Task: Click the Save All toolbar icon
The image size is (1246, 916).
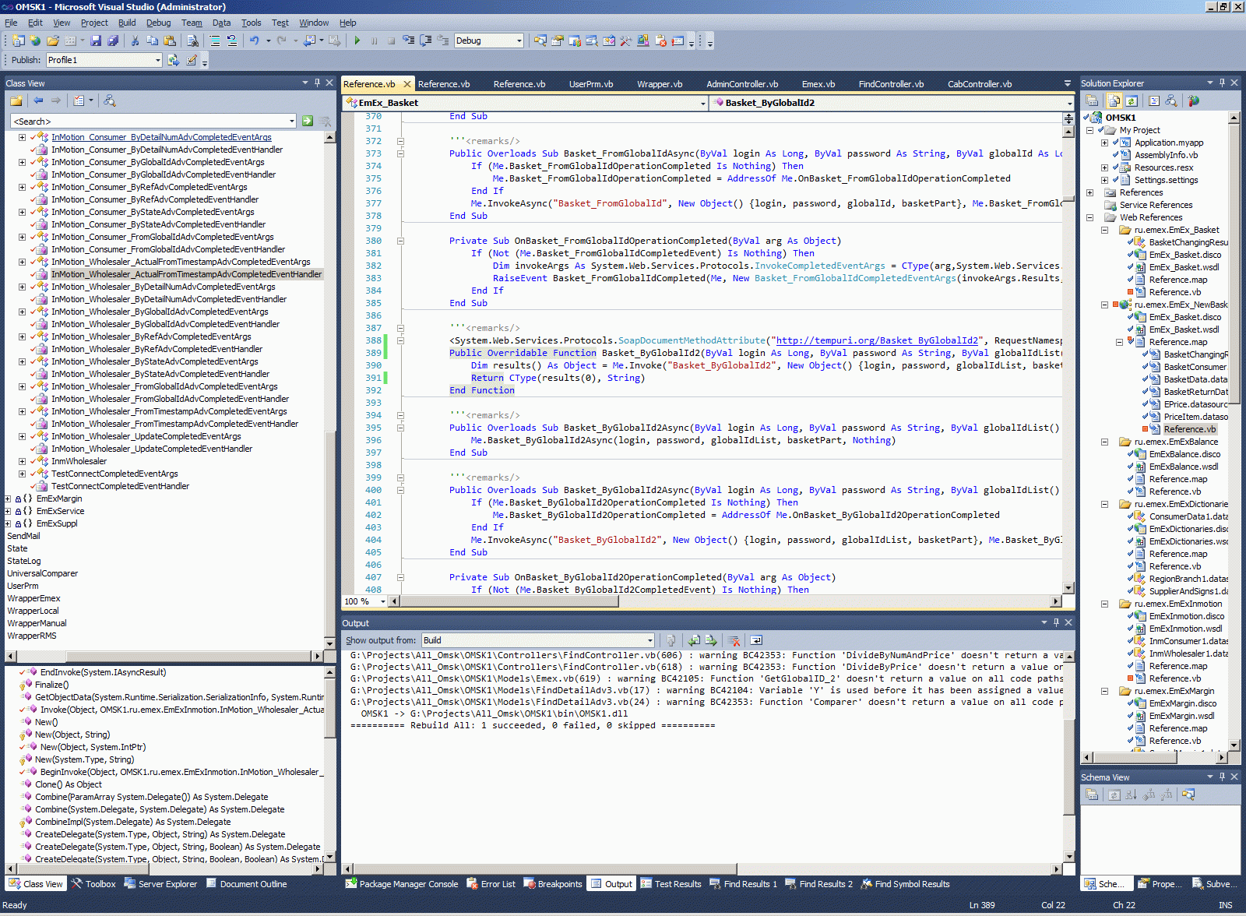Action: (113, 41)
